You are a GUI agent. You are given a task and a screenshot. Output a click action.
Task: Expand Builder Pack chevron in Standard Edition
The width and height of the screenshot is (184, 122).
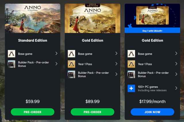56,64
